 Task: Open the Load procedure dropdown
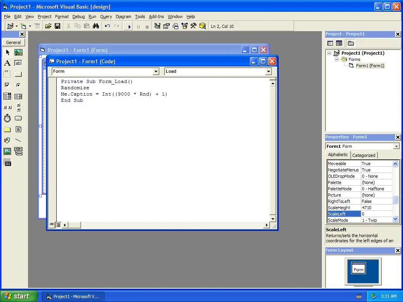point(268,72)
